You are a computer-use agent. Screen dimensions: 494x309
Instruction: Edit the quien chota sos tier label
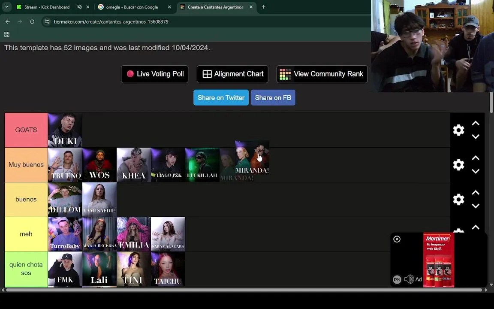[26, 269]
